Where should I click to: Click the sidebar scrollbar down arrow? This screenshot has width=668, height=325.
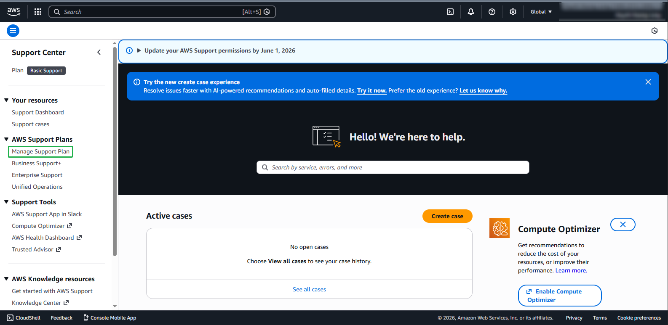115,307
